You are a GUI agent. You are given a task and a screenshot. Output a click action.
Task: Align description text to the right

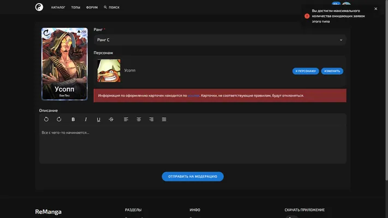(x=151, y=119)
